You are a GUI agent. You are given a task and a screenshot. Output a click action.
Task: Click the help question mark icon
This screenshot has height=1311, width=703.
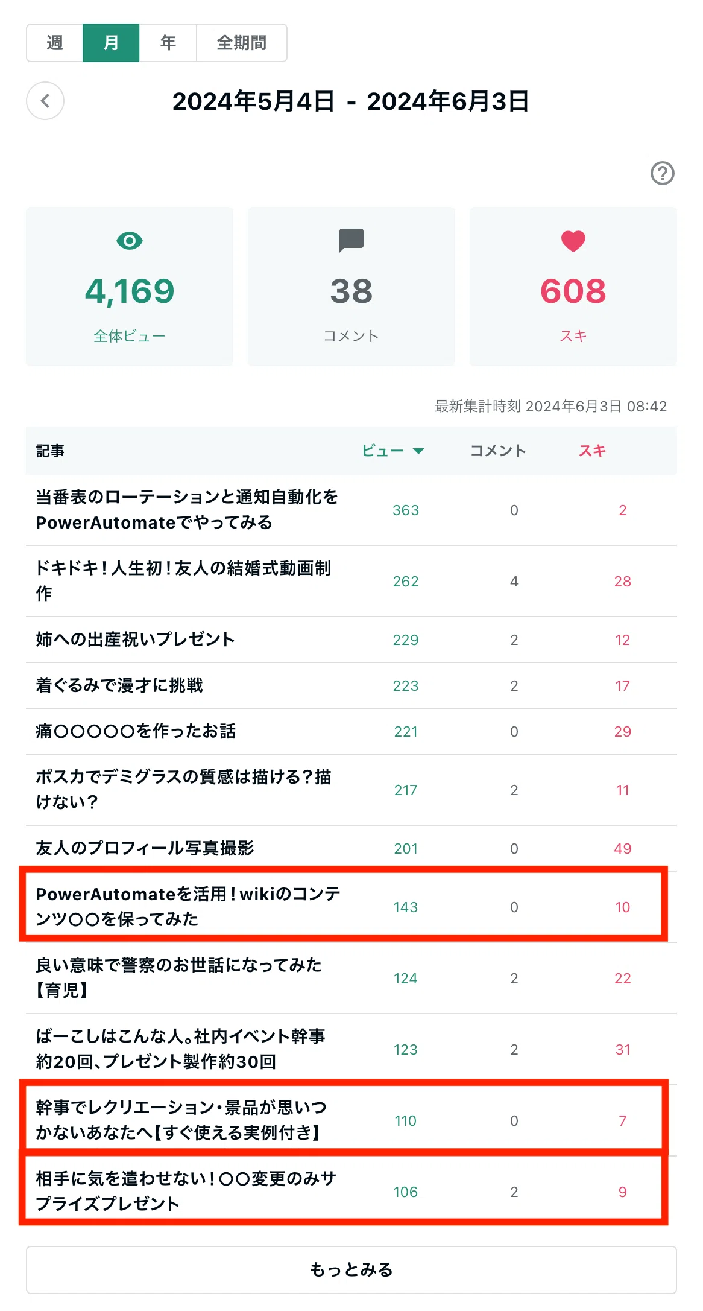[x=662, y=173]
